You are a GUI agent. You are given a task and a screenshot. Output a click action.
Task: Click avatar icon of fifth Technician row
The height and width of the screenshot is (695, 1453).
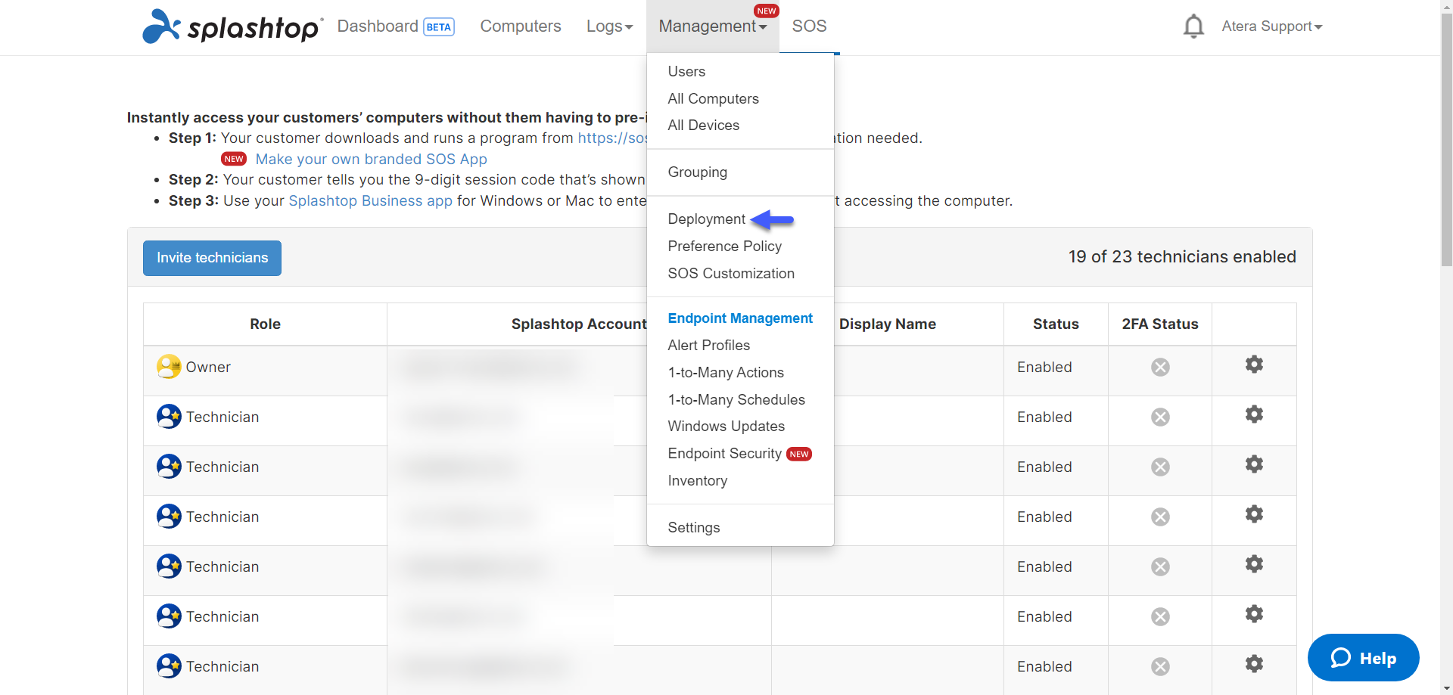pos(169,616)
